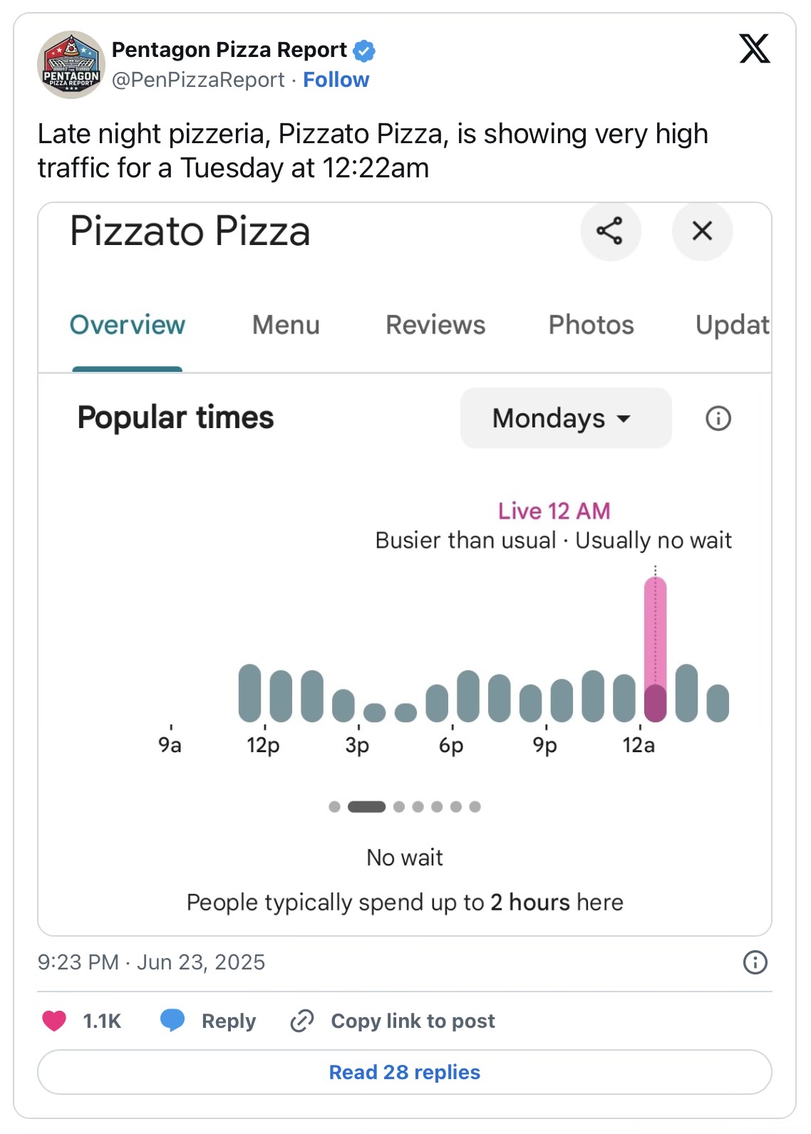Switch to the Reviews tab

coord(435,325)
